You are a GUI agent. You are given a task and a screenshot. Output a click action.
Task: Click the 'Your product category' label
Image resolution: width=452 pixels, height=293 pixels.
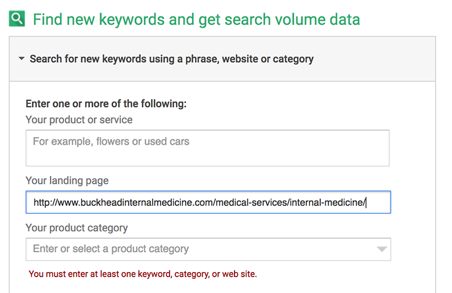[x=77, y=228]
